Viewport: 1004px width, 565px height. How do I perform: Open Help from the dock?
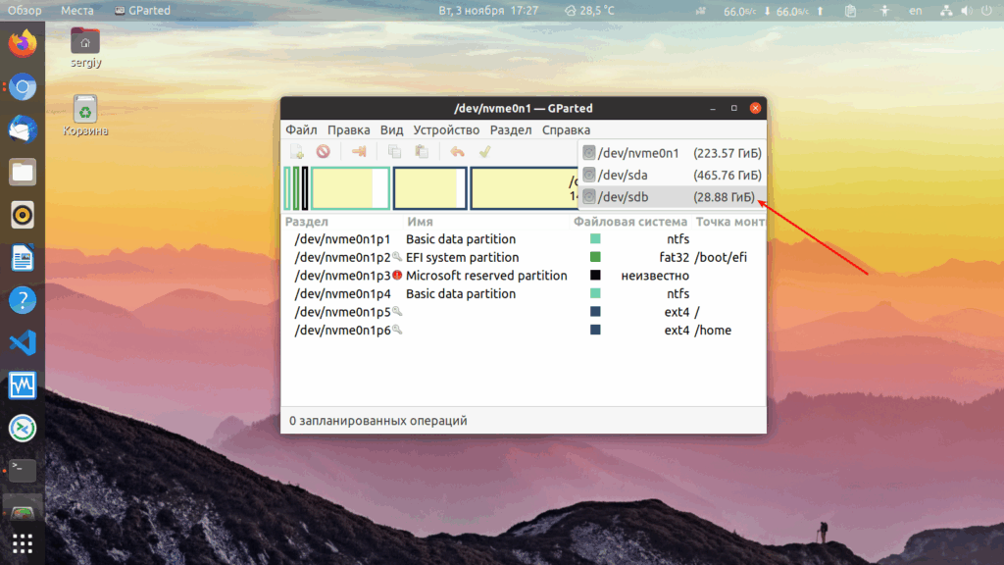click(23, 300)
